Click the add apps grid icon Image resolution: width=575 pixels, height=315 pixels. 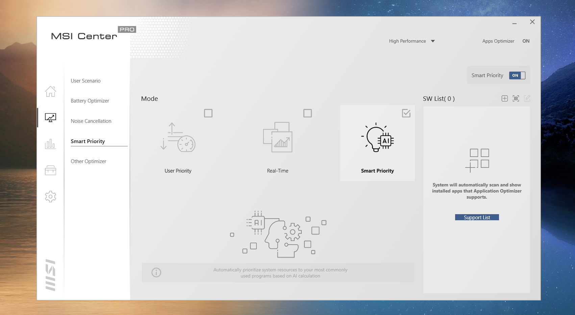(477, 160)
